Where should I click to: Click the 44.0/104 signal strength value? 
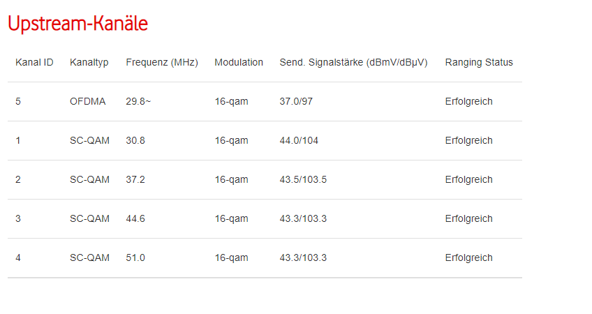click(299, 140)
